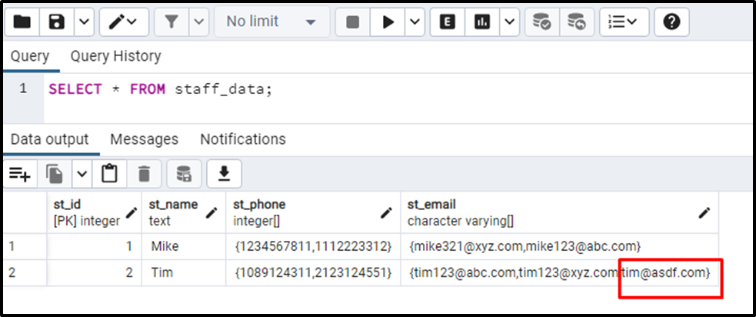Stop the running query with the stop icon

pos(353,22)
